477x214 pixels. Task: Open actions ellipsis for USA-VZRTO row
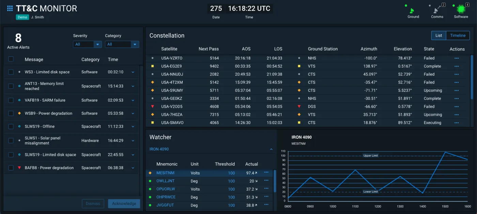click(x=457, y=58)
